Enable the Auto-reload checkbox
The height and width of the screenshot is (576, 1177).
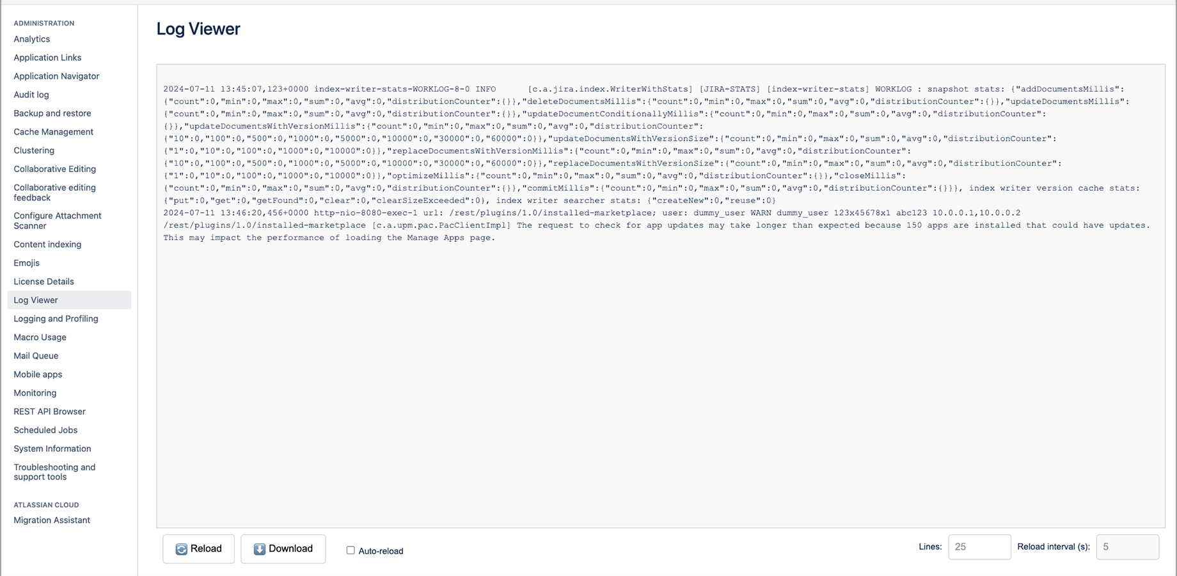pyautogui.click(x=351, y=550)
